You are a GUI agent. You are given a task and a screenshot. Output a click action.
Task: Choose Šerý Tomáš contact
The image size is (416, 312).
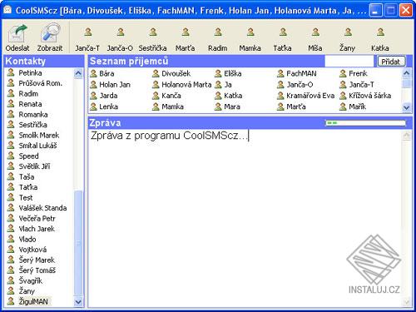[32, 270]
